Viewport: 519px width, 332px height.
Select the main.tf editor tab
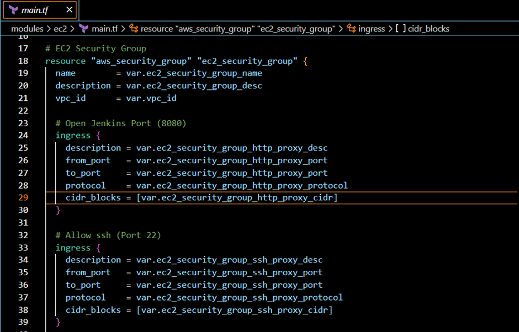[40, 10]
